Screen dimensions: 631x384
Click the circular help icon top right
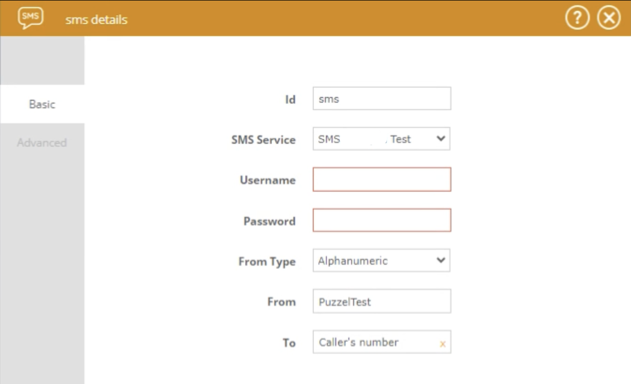(x=577, y=17)
